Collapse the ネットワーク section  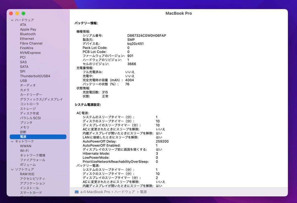pos(12,141)
